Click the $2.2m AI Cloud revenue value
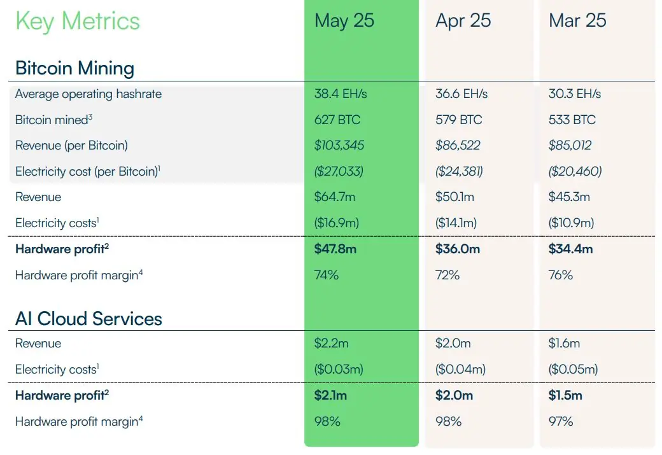 (332, 344)
